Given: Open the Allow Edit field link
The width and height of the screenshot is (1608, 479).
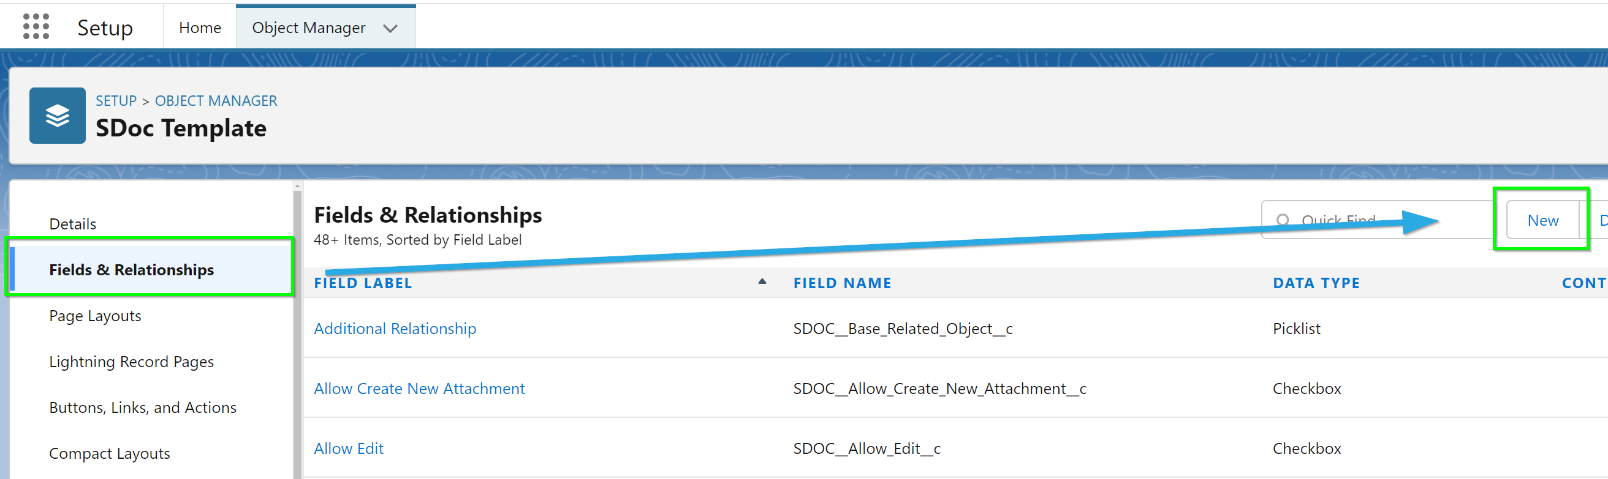Looking at the screenshot, I should pos(348,448).
